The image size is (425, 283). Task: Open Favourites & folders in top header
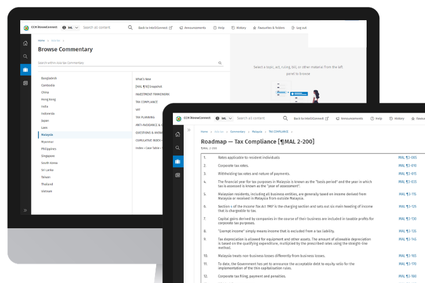(x=269, y=28)
